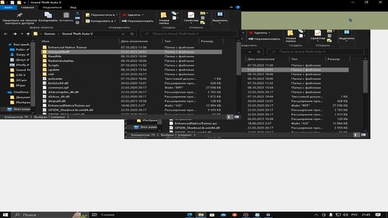This screenshot has width=388, height=218.
Task: Refresh the back window address bar
Action: [259, 51]
